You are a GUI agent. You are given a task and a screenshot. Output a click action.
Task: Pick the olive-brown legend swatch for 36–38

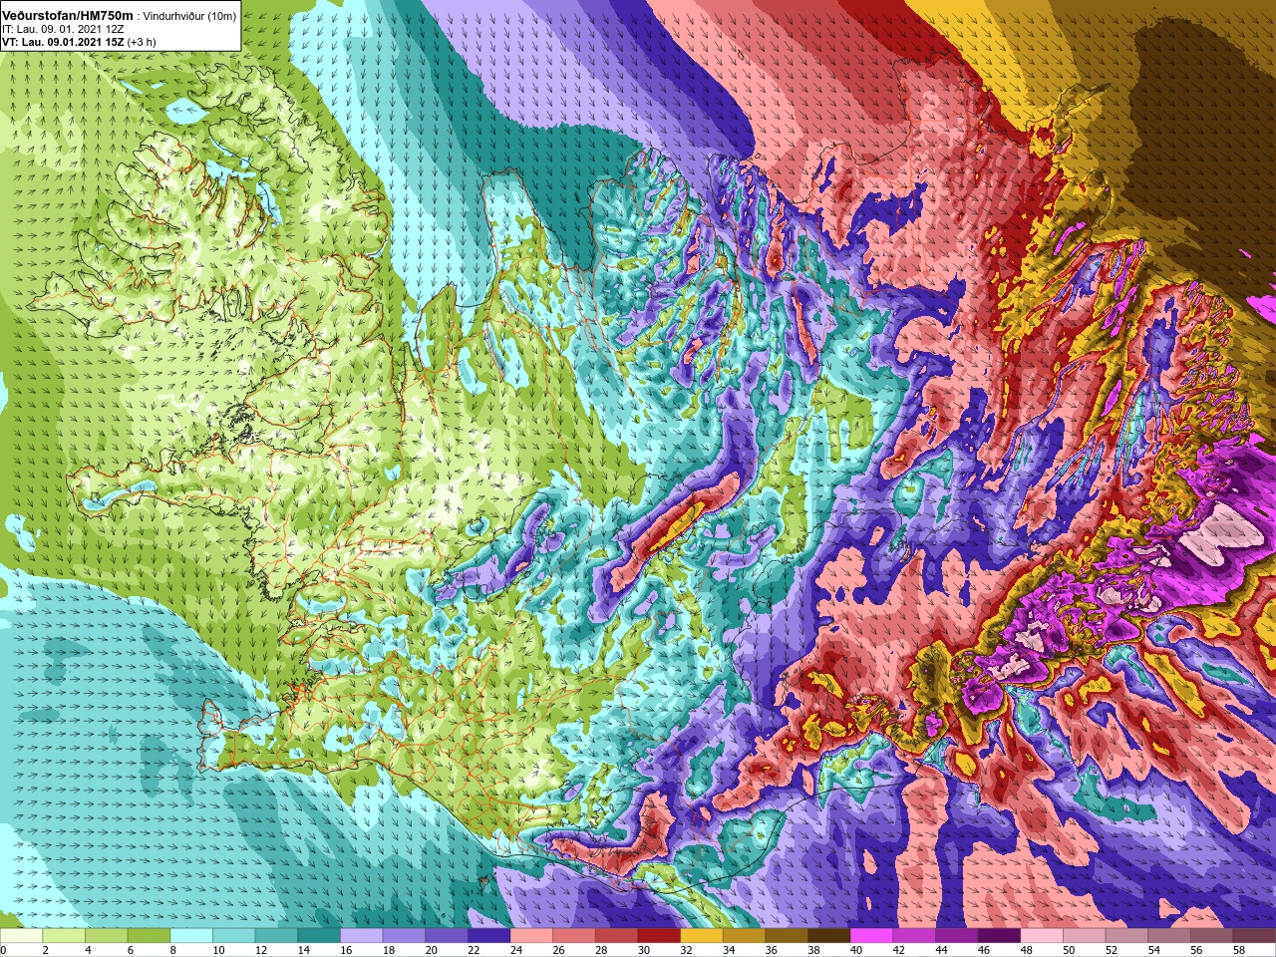coord(787,937)
